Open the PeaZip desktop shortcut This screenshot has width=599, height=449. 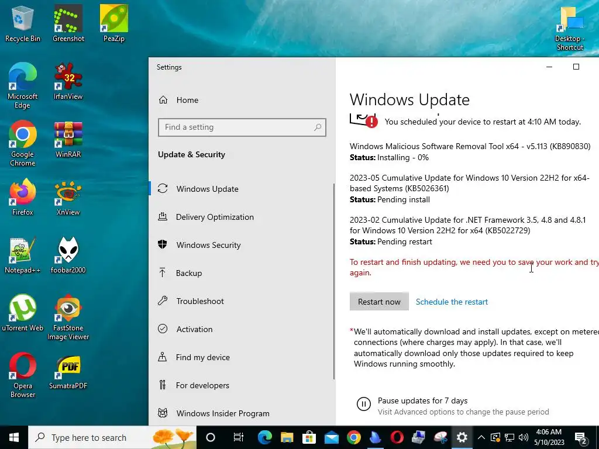(114, 24)
